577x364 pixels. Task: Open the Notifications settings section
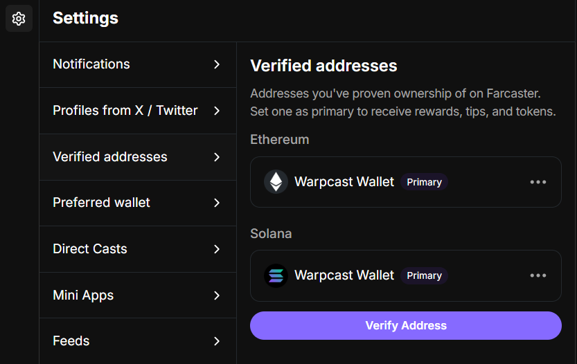[91, 64]
